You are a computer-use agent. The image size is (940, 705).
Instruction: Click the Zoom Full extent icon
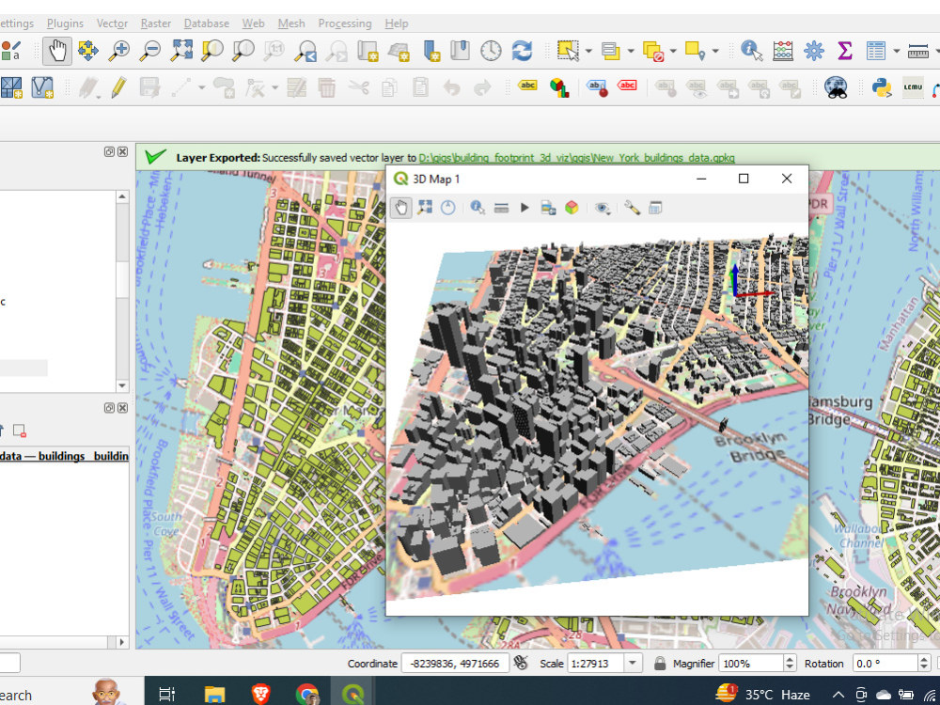point(181,51)
